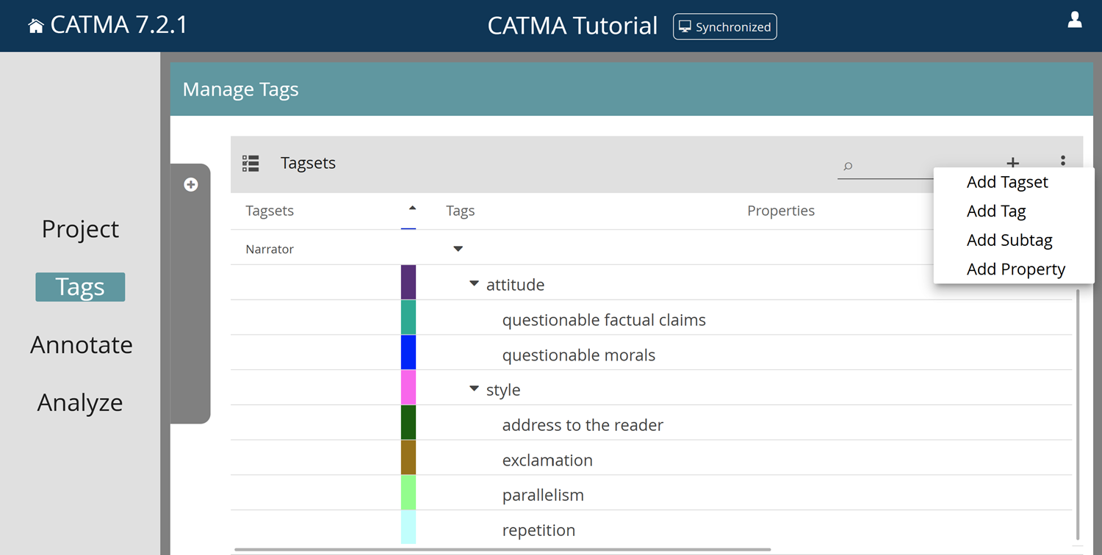Click the vertical scrollbar of the tag list

1077,413
